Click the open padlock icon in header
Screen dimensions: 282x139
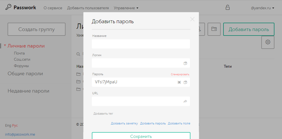(228, 7)
